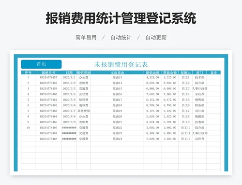Select the 备注 column header
This screenshot has height=185, width=242.
213,72
